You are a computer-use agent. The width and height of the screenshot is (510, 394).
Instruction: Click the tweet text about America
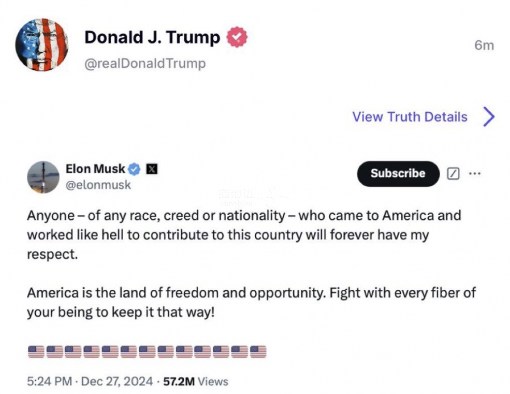pos(251,263)
